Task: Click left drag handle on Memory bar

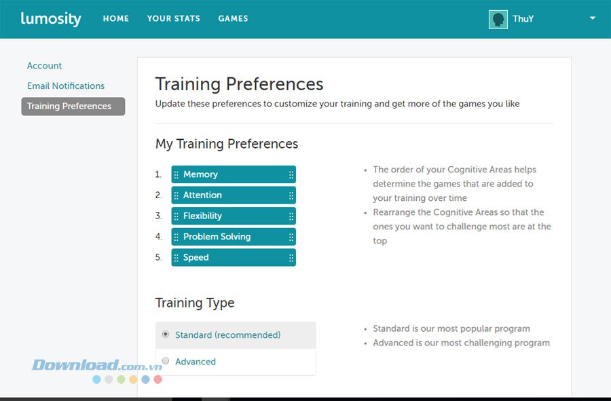Action: (177, 175)
